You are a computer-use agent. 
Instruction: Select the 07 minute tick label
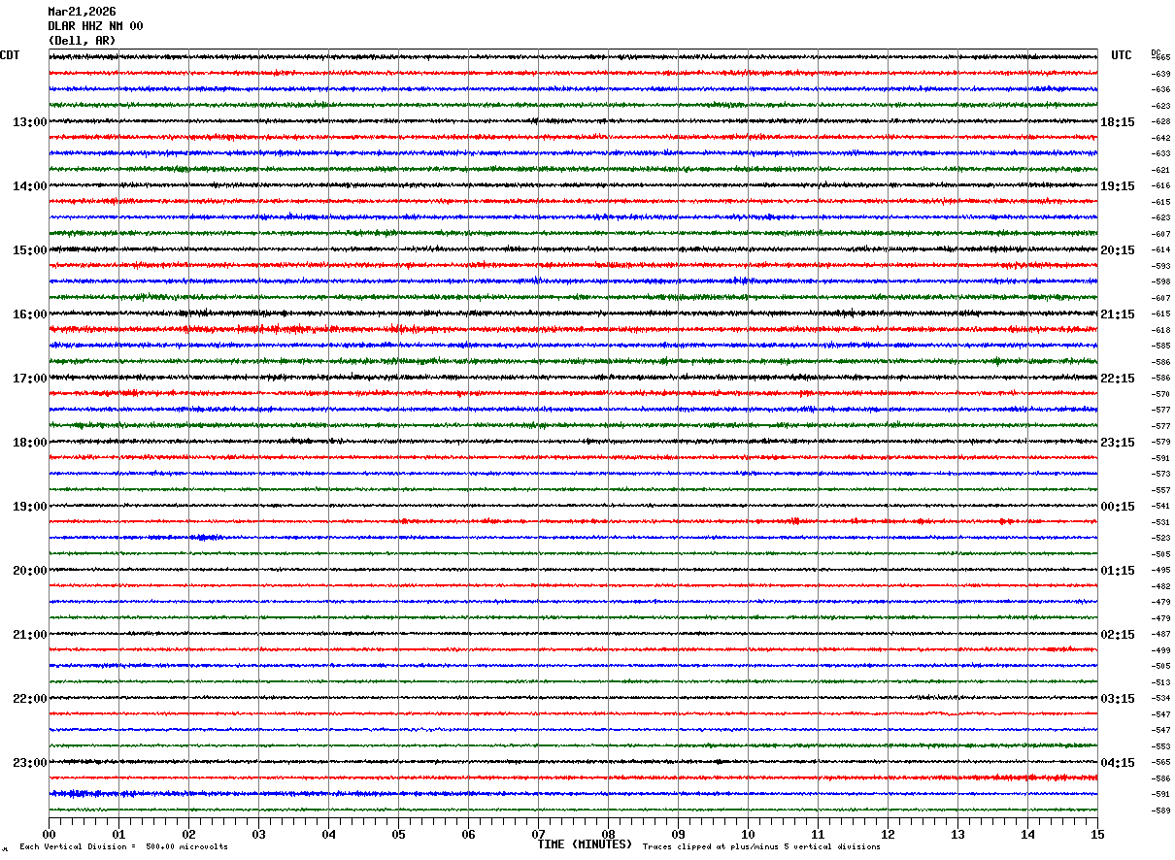tap(538, 835)
